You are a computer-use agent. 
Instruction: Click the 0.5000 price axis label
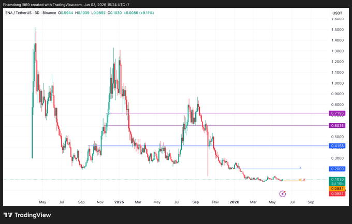(338, 137)
